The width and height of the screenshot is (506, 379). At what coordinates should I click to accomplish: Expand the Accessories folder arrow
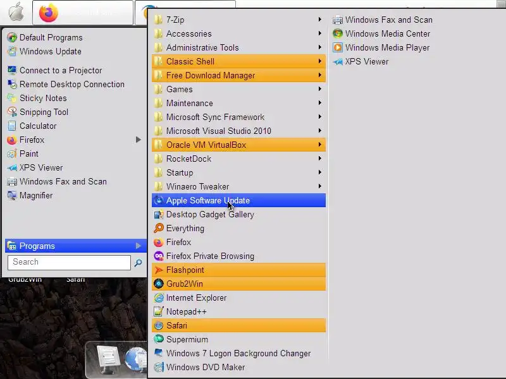(x=320, y=33)
